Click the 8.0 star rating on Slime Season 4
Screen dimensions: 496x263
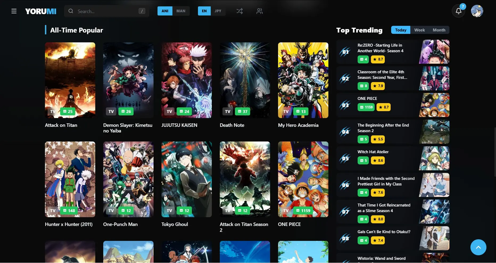[x=378, y=219]
